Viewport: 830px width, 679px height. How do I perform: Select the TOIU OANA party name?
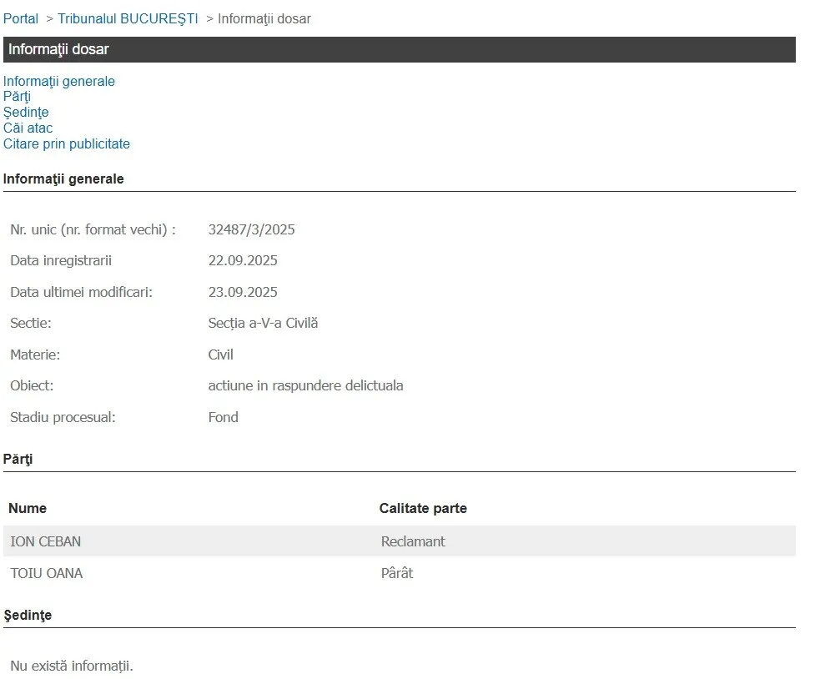tap(46, 573)
